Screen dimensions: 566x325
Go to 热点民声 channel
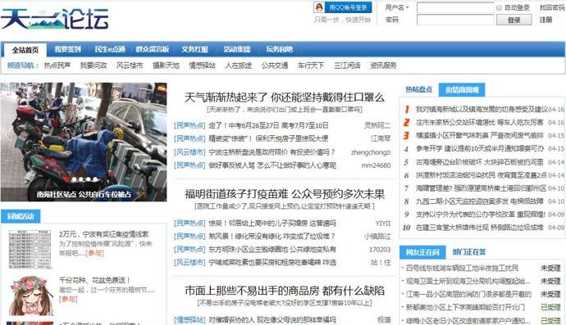tap(57, 65)
